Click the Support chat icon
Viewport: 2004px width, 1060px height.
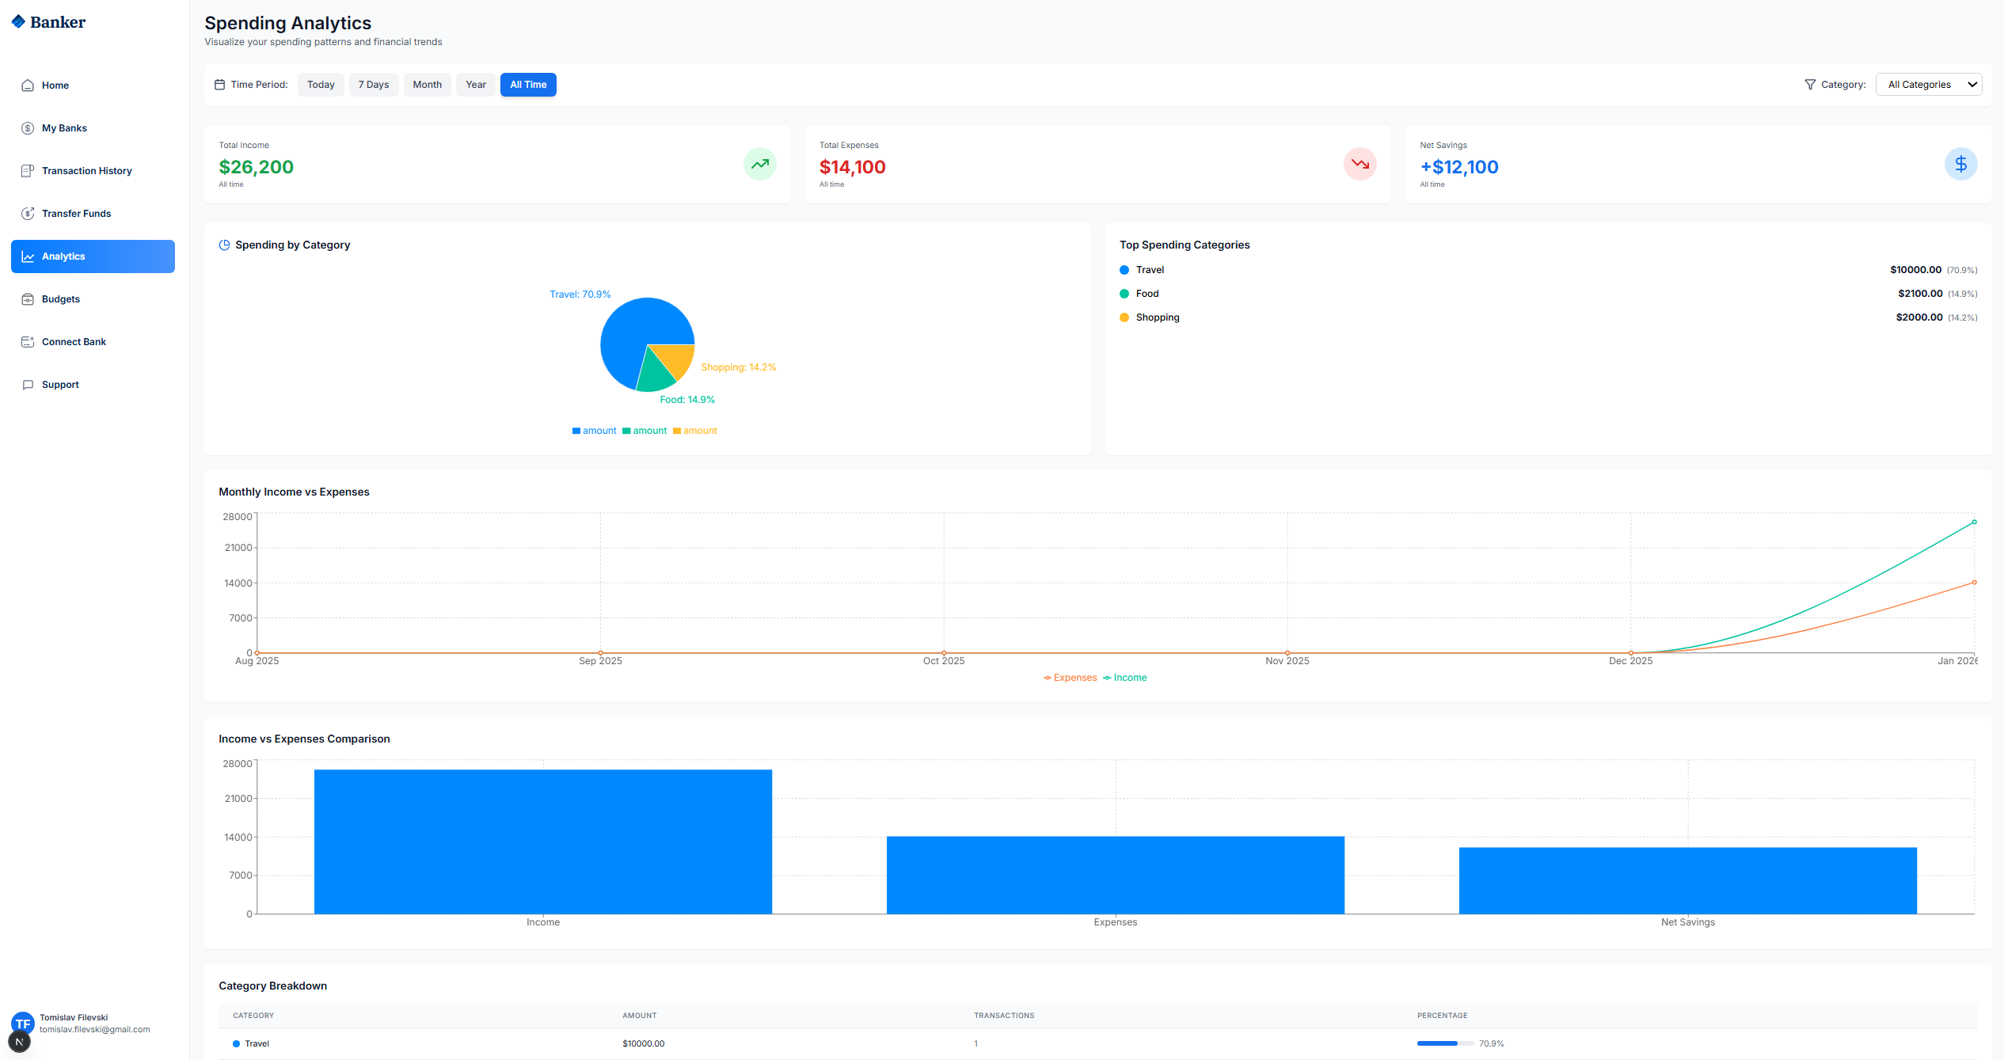click(28, 385)
